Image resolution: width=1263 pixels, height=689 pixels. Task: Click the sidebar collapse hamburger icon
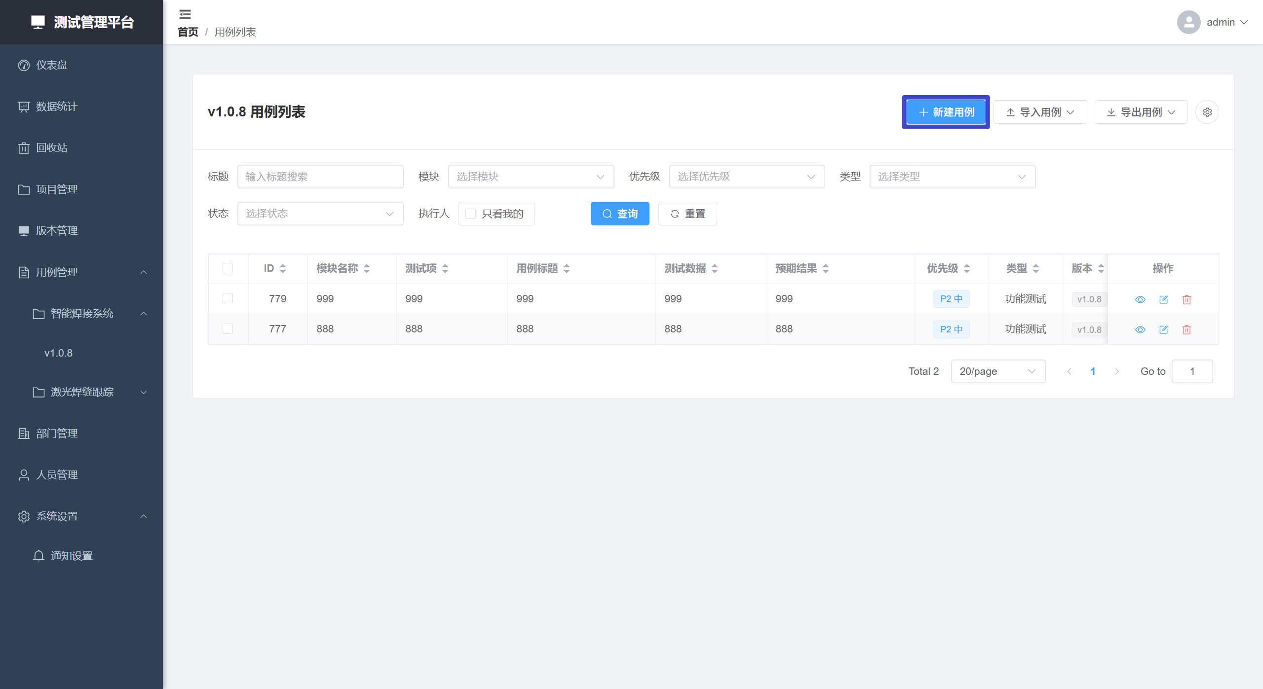pos(185,14)
